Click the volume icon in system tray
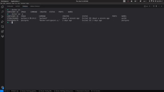 coord(154,1)
